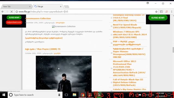Click the Type here to search box
The height and width of the screenshot is (98, 174).
coord(35,95)
